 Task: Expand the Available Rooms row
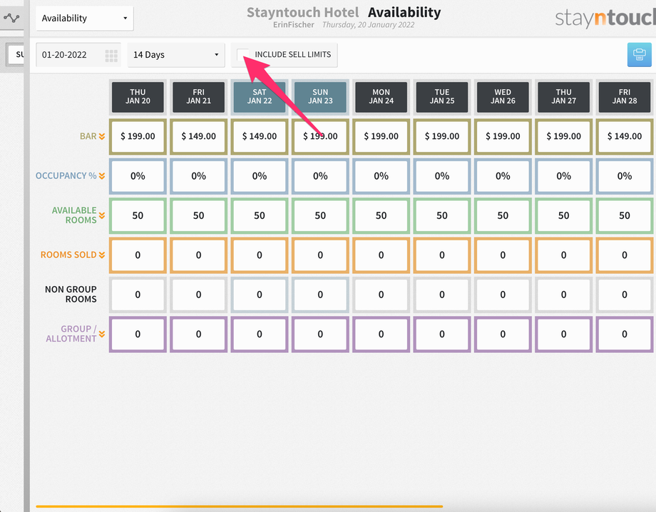coord(102,215)
